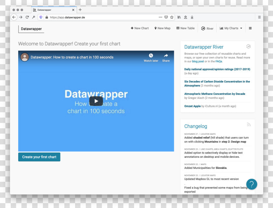The image size is (273, 208).
Task: Open the page actions three-dot menu
Action: pos(160,17)
